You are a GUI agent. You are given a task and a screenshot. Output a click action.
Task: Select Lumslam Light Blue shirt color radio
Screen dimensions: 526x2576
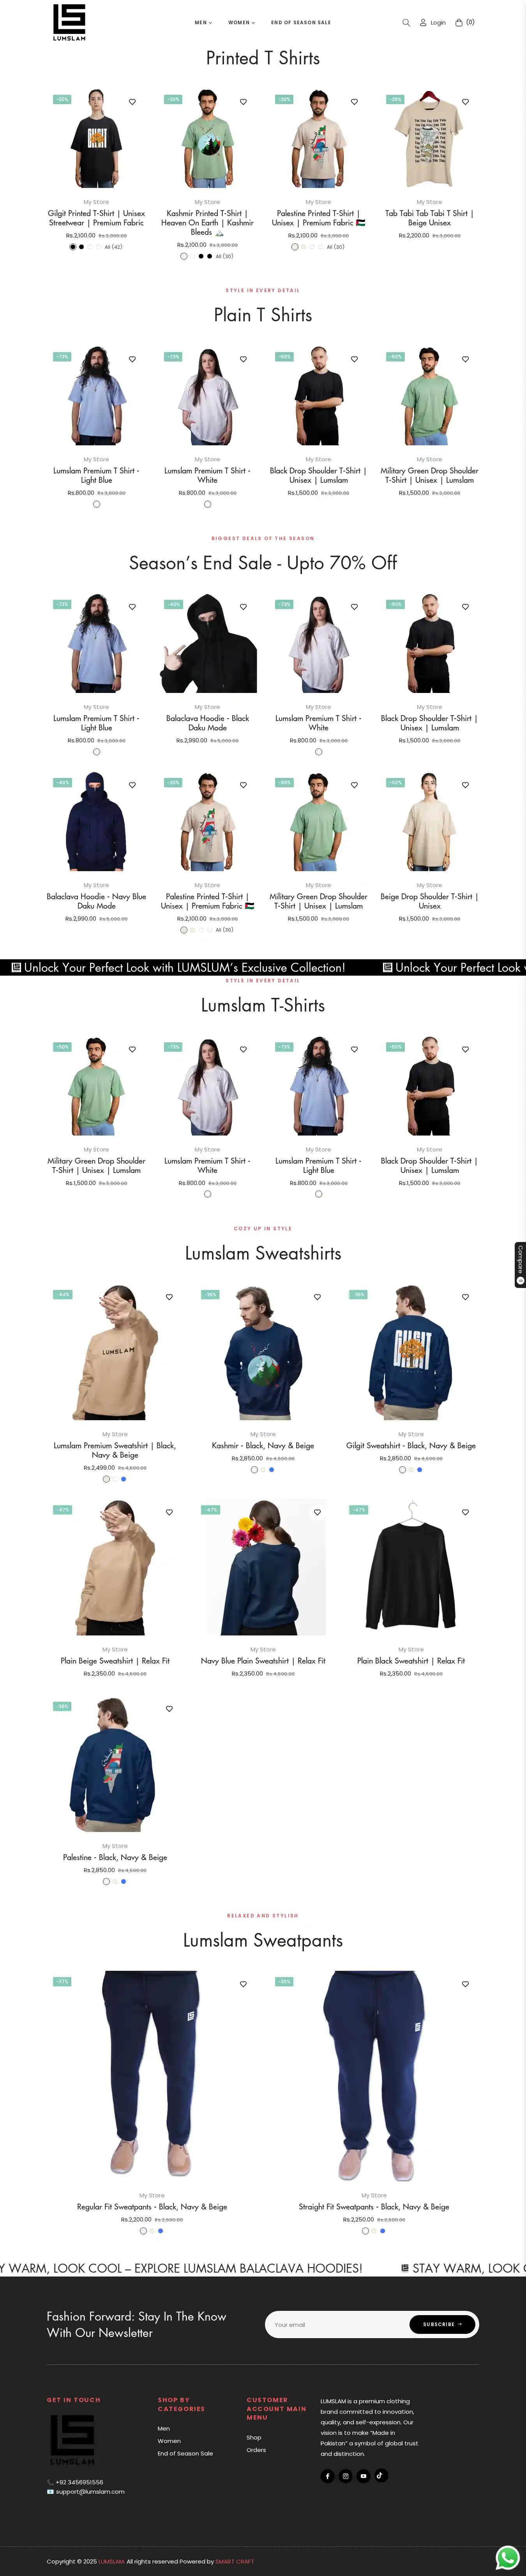96,504
